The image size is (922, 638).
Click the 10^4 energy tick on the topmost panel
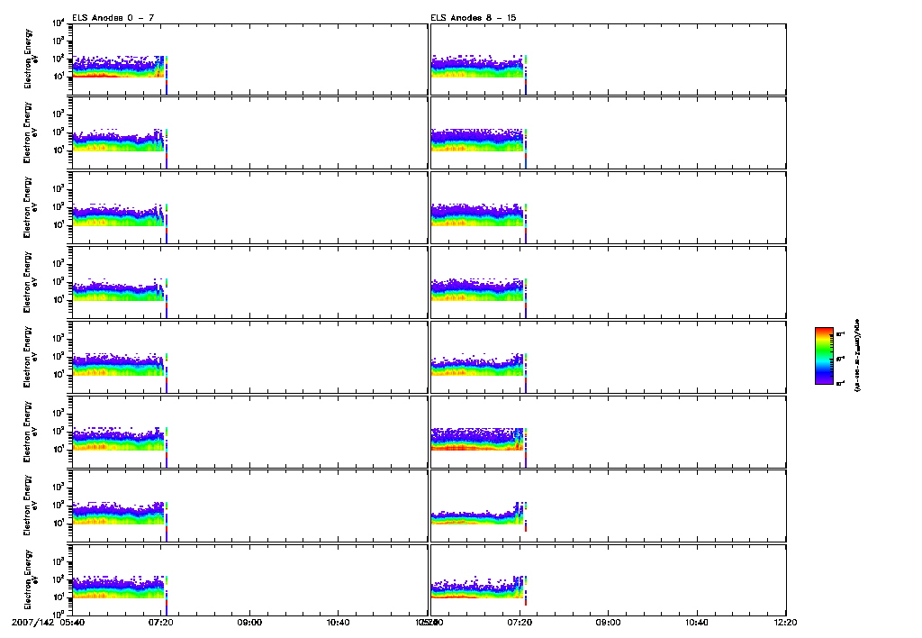click(59, 23)
